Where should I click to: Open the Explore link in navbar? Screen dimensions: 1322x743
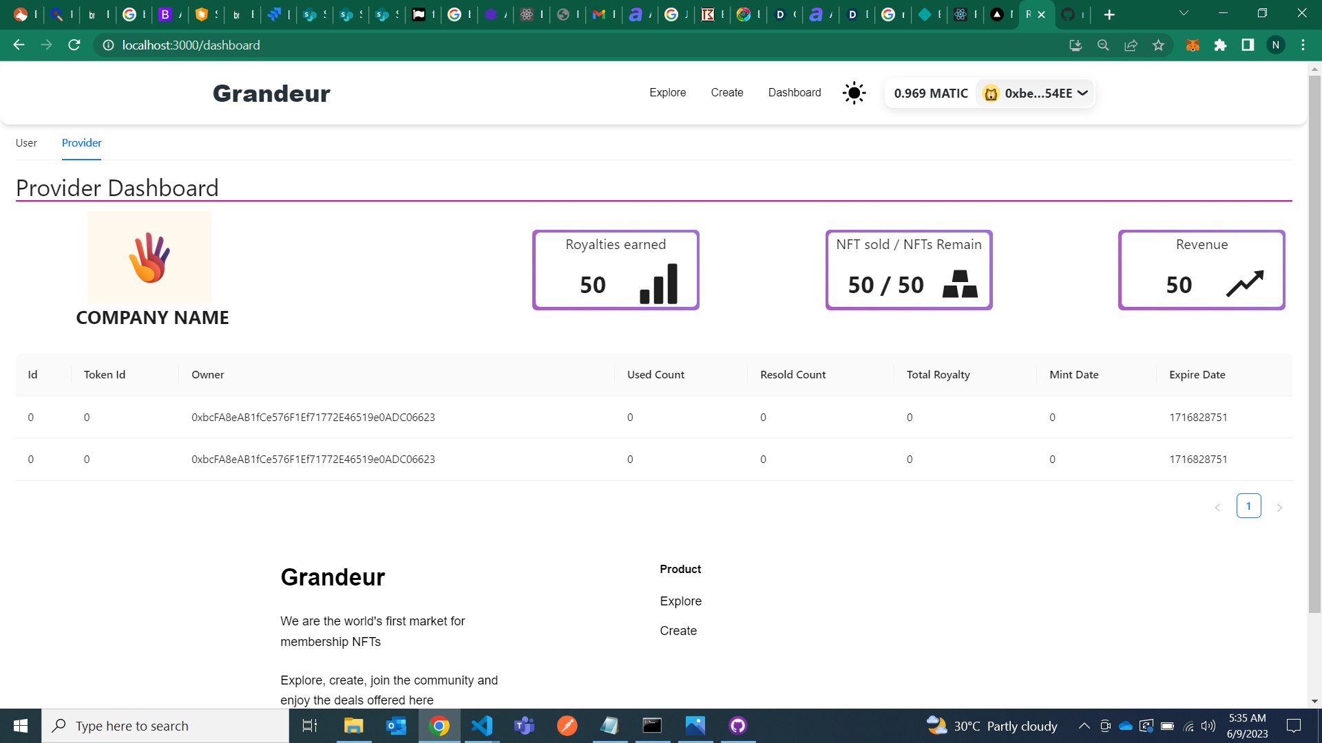667,93
